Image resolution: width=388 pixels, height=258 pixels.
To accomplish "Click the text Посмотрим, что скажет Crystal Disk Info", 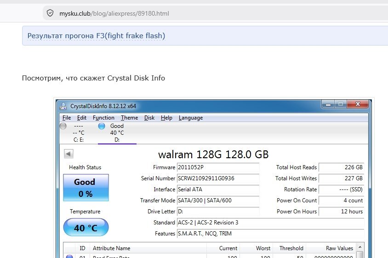I will 93,78.
